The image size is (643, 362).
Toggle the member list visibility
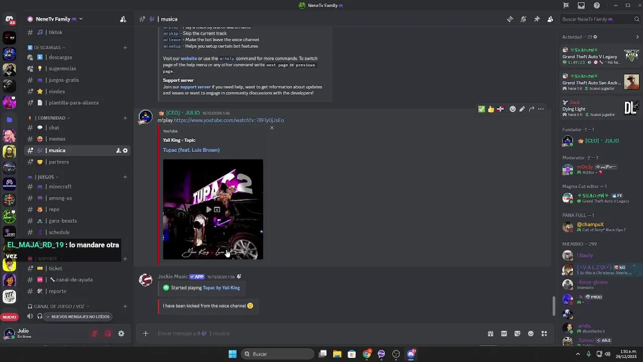click(550, 19)
